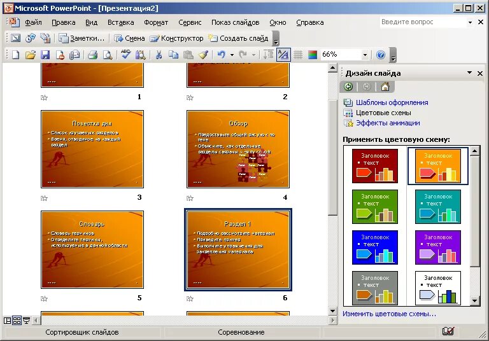This screenshot has height=341, width=489.
Task: Open standard toolbar options arrow
Action: point(393,58)
